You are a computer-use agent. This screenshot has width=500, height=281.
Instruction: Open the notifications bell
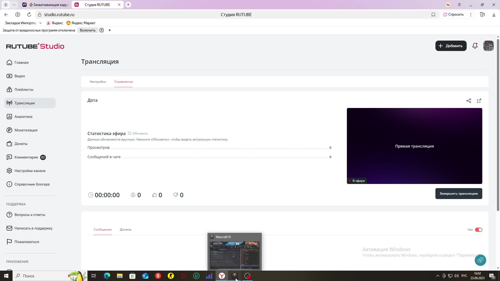pos(475,46)
